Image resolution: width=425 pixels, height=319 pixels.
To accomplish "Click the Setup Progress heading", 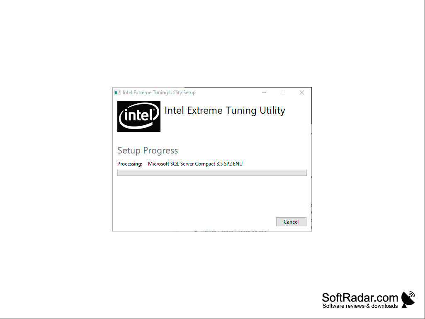I will (x=148, y=150).
